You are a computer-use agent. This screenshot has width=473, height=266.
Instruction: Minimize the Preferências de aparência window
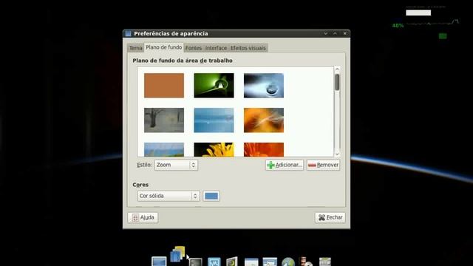pos(325,33)
